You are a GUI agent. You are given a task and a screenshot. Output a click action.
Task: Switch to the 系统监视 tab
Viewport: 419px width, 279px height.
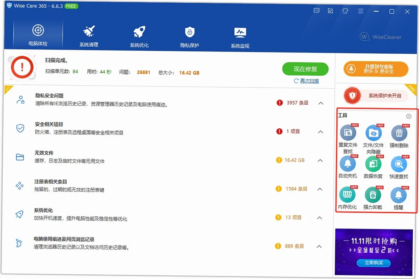coord(240,38)
